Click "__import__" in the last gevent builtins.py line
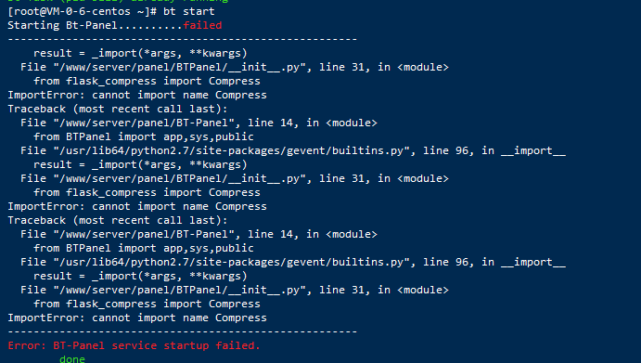This screenshot has width=641, height=363. 533,262
